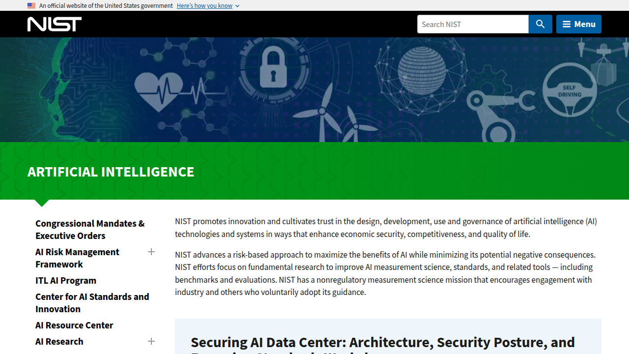
Task: Click the NIST logo
Action: click(55, 24)
